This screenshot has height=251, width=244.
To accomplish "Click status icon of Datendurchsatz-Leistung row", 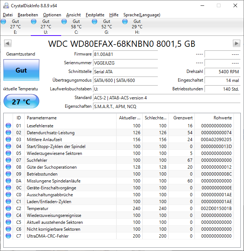I will 8,132.
